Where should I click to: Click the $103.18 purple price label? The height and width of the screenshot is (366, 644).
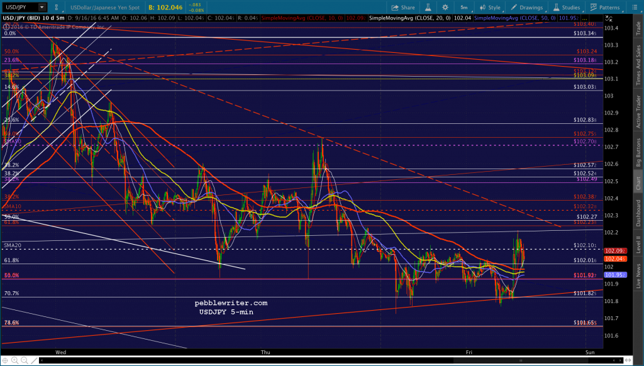click(x=585, y=60)
